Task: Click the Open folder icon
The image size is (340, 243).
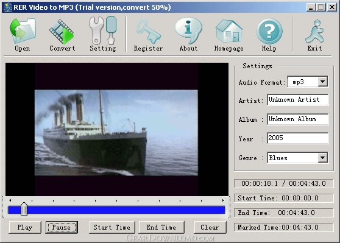Action: pyautogui.click(x=23, y=31)
